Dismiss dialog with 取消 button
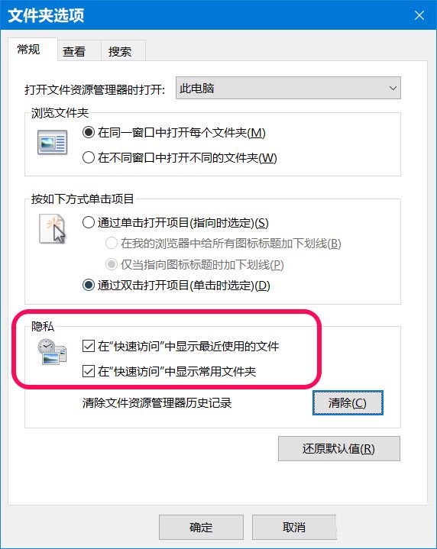Image resolution: width=437 pixels, height=549 pixels. click(x=293, y=527)
